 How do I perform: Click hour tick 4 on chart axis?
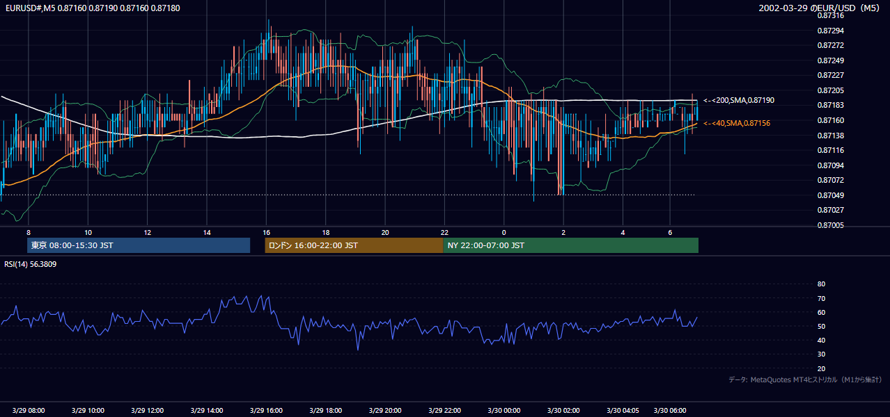(x=623, y=232)
